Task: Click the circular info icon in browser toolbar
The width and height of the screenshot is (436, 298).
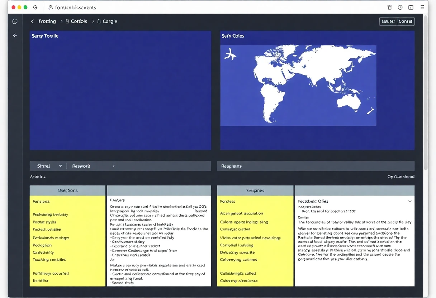Action: coord(400,7)
